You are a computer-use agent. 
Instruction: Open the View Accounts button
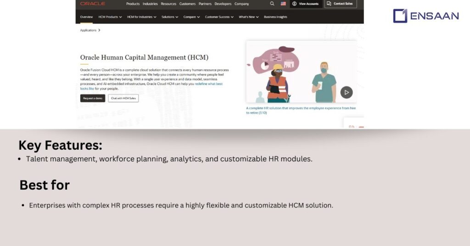(306, 4)
